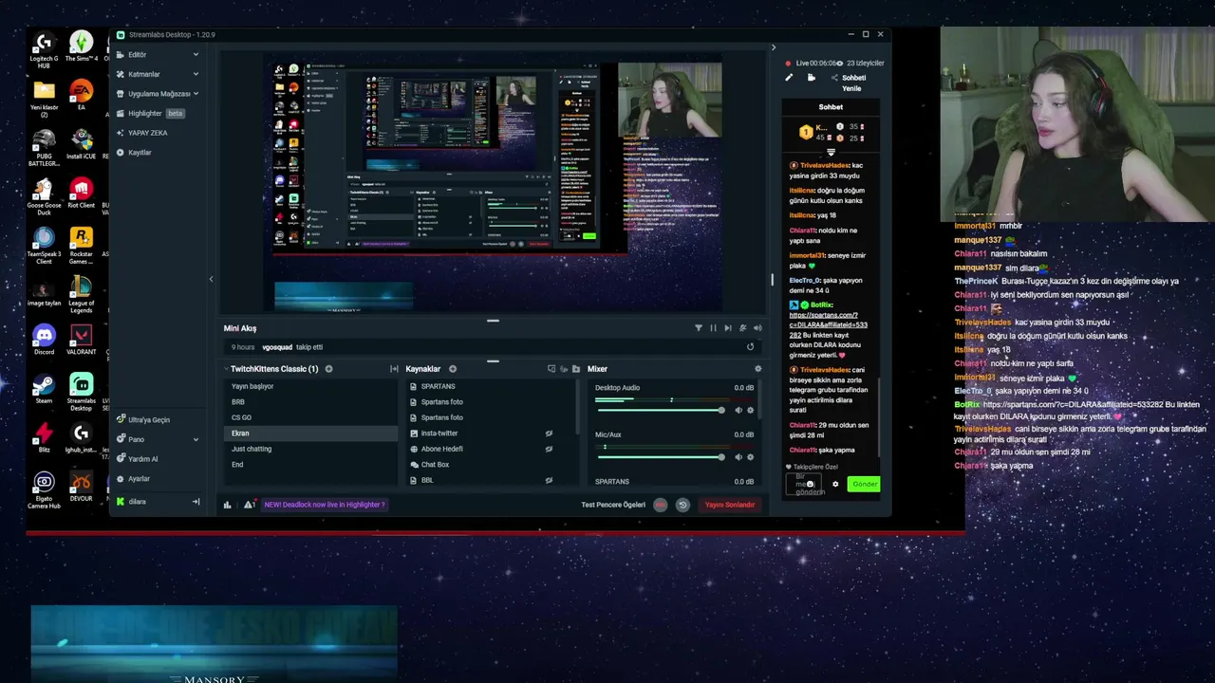Expand the Uygulama Mağazası chevron
This screenshot has width=1215, height=683.
tap(196, 94)
